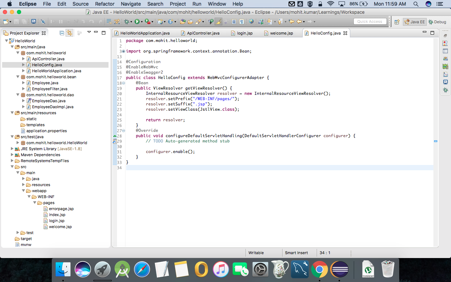Collapse the WEB-INF folder

[x=30, y=197]
